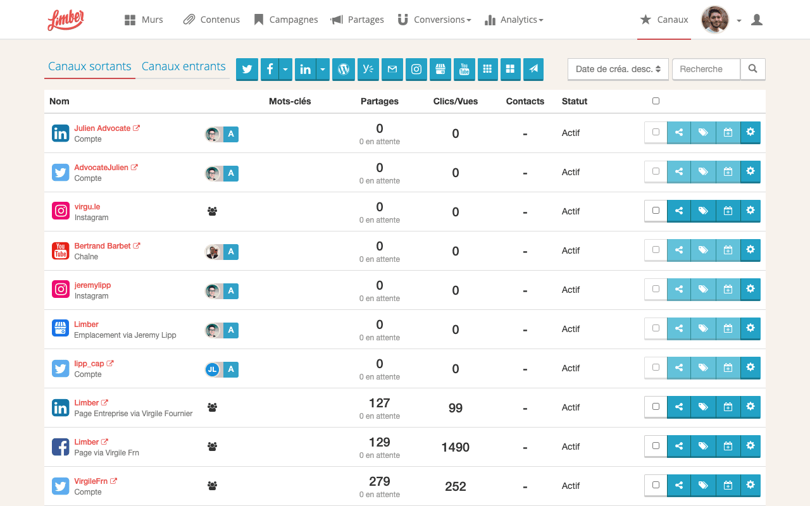The image size is (810, 506).
Task: Add a WordPress channel from toolbar
Action: point(344,69)
